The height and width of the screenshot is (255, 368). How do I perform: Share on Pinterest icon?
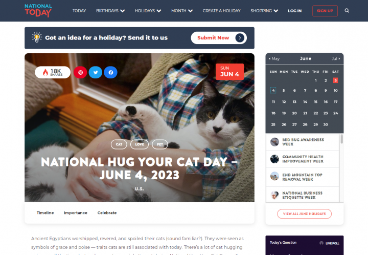tap(80, 72)
